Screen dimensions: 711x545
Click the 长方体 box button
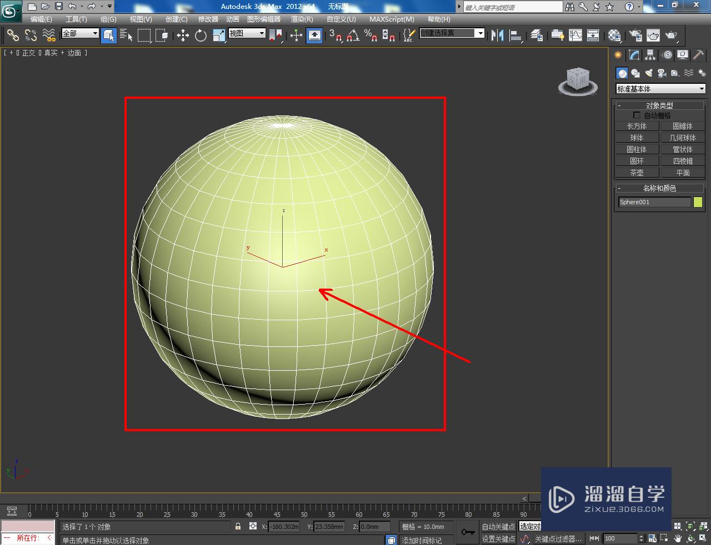[637, 126]
